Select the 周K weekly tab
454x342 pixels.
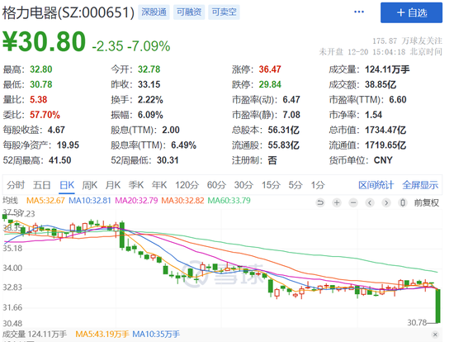pos(89,185)
